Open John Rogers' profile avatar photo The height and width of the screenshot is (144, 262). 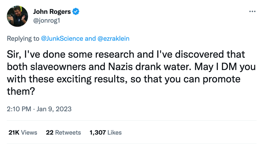[x=17, y=16]
